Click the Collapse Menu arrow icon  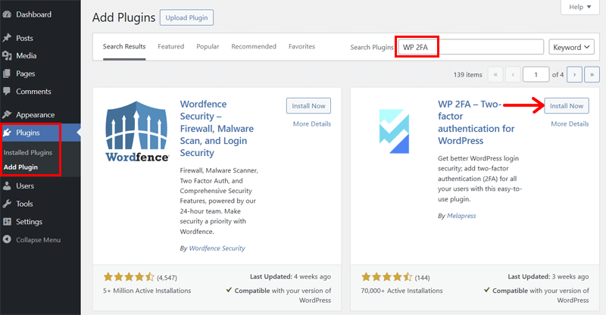[7, 239]
